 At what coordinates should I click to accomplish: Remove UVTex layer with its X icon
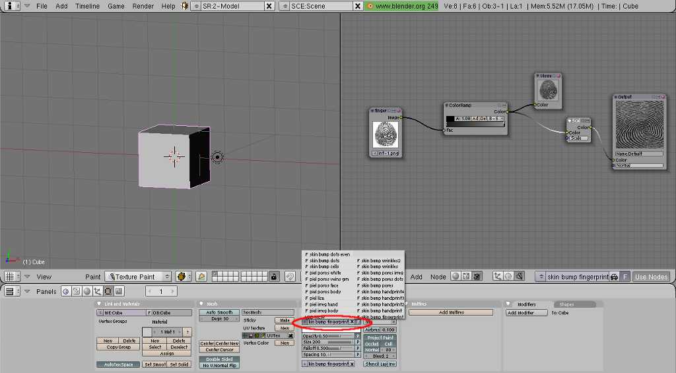(x=291, y=335)
